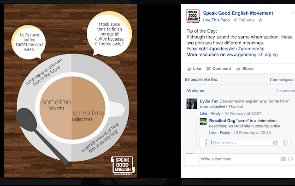
Task: Open the post options chevron at top right
Action: [x=293, y=12]
